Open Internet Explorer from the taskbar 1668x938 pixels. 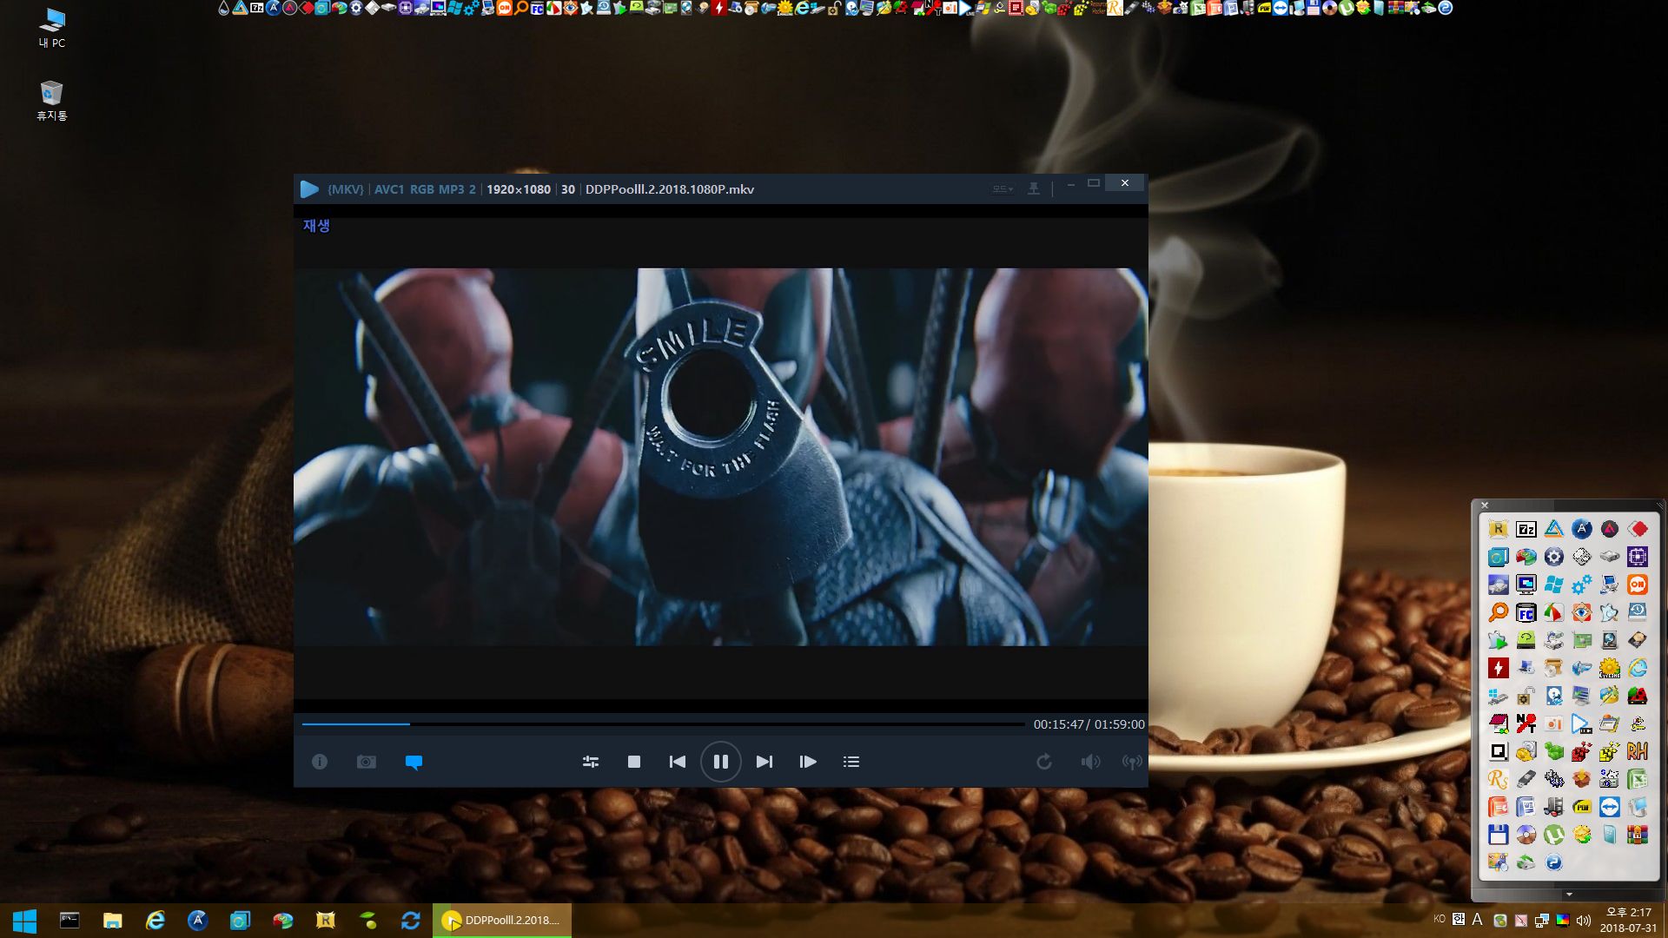pos(155,921)
